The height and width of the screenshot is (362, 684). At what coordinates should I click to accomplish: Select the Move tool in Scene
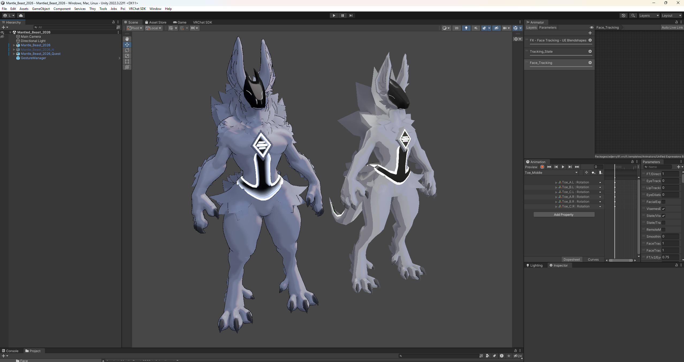tap(127, 45)
